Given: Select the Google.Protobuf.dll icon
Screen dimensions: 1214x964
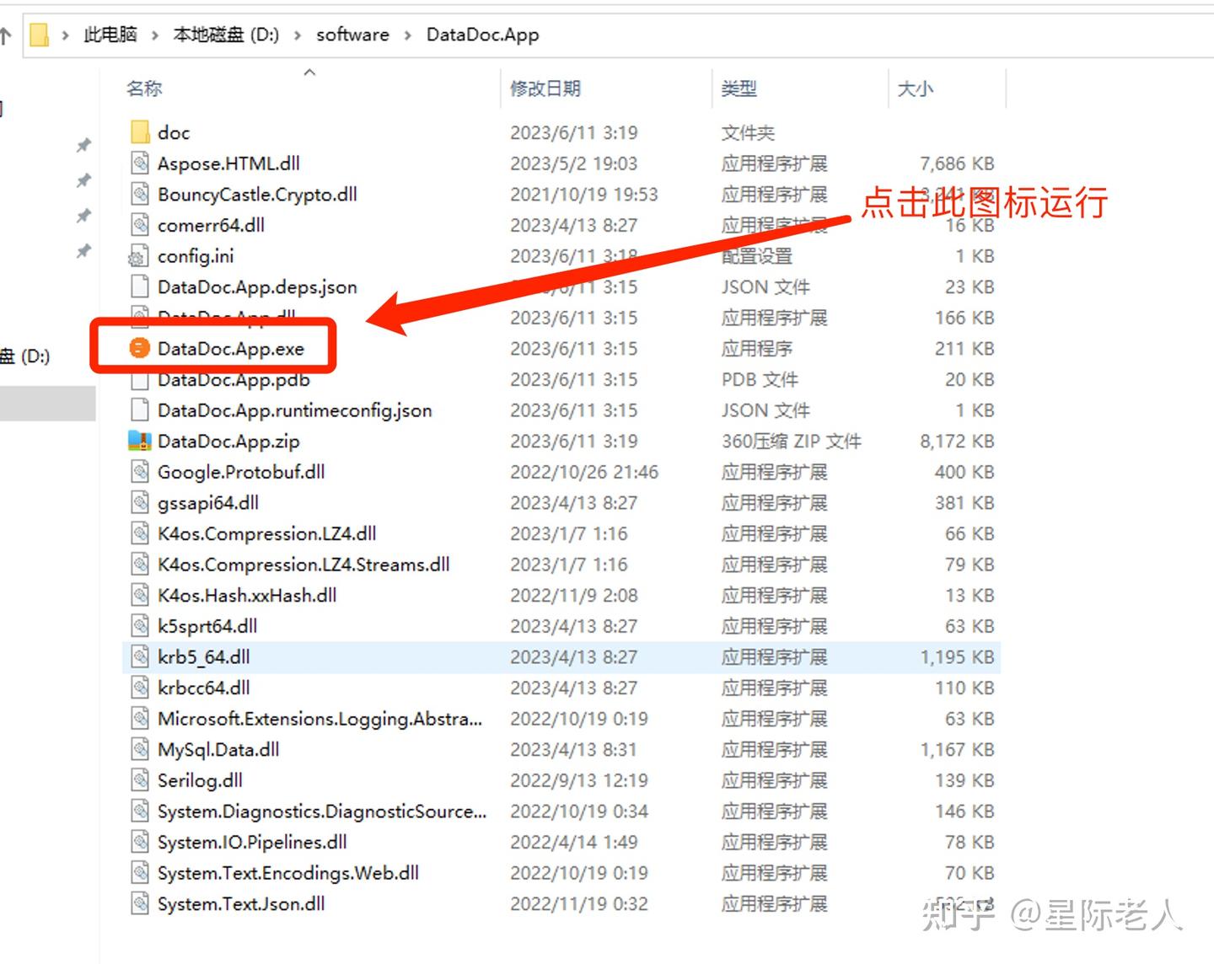Looking at the screenshot, I should coord(138,471).
